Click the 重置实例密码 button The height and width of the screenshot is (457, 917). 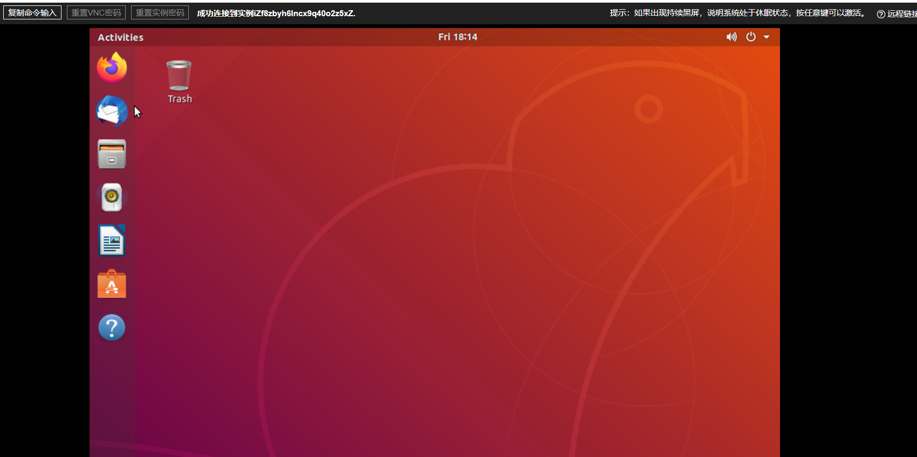(160, 12)
